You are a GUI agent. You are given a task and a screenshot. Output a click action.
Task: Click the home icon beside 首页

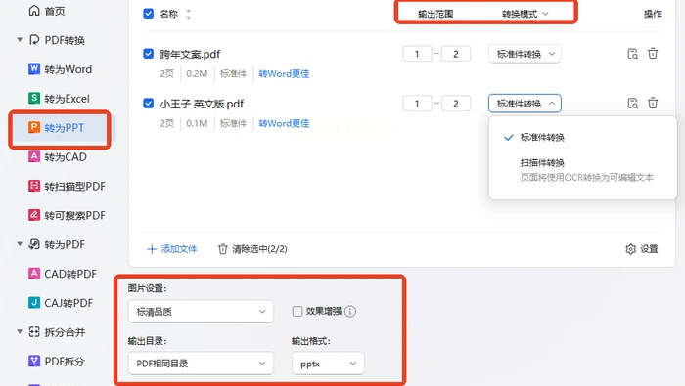click(x=34, y=11)
